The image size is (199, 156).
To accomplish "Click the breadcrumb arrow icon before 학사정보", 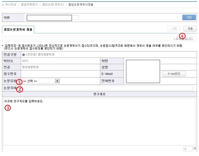I will pos(3,5).
